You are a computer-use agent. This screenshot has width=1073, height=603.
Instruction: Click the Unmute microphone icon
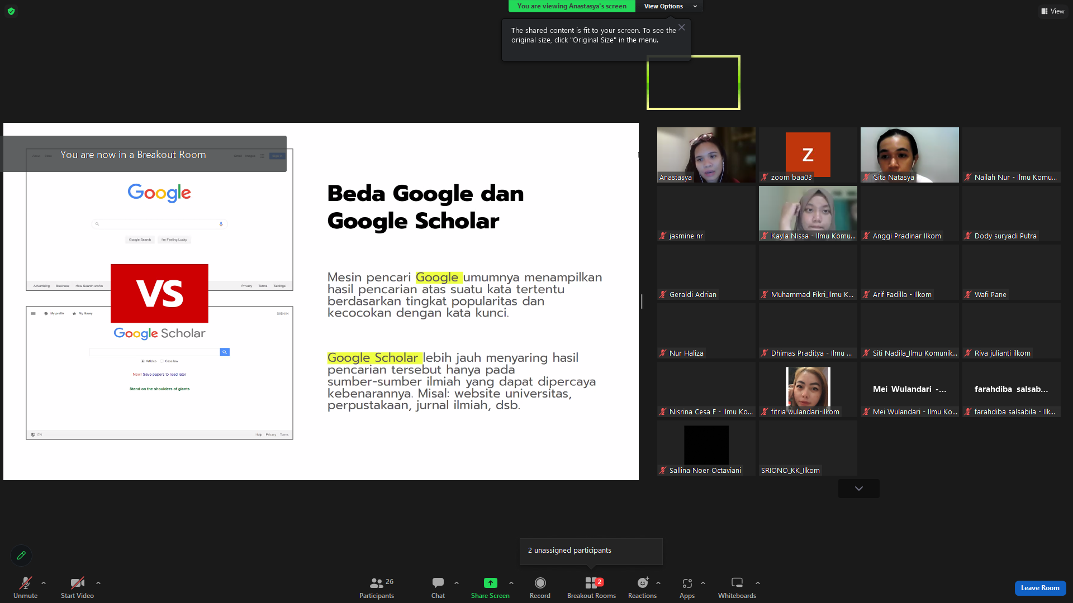(26, 583)
